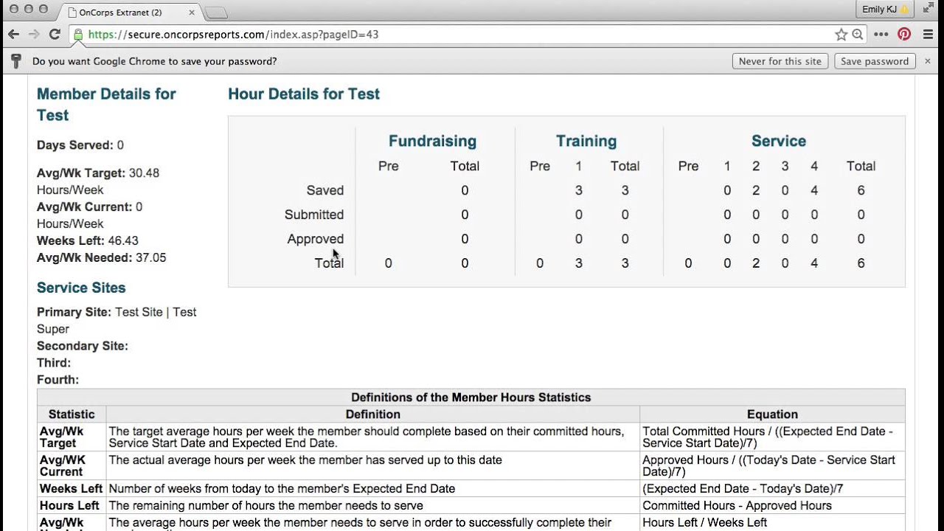Click the Hours Left statistic row label

[x=69, y=506]
